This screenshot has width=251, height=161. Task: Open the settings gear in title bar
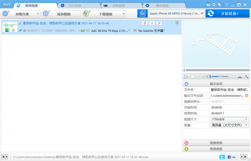(x=214, y=5)
